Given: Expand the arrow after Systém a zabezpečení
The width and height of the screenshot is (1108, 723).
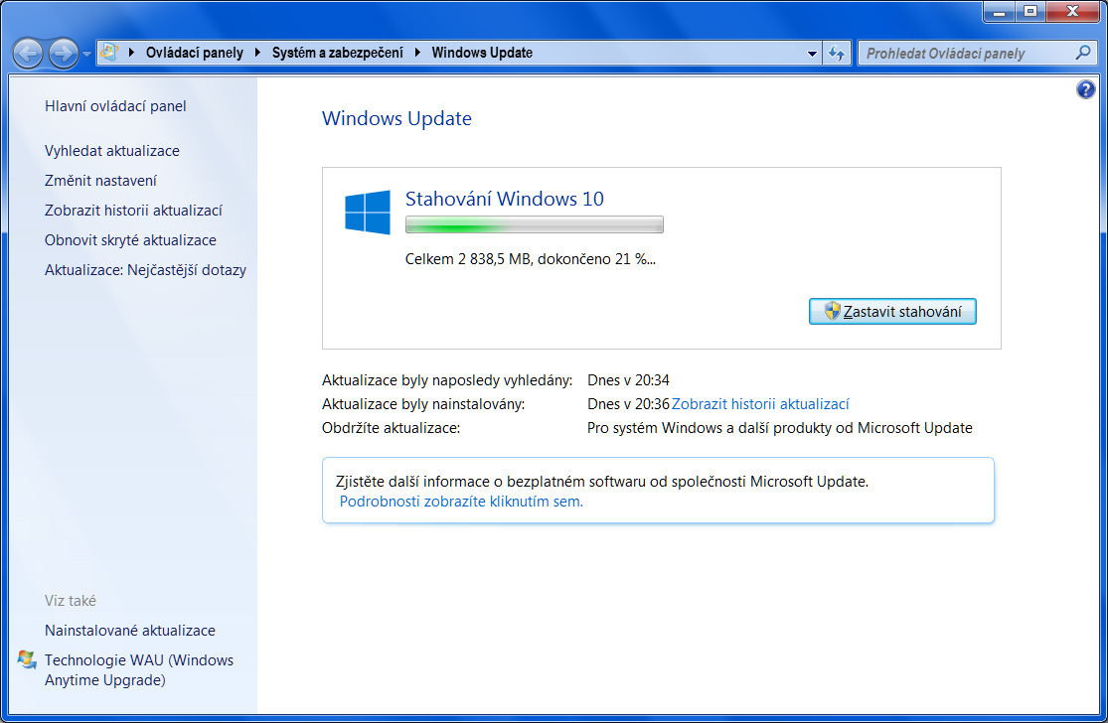Looking at the screenshot, I should coord(417,53).
